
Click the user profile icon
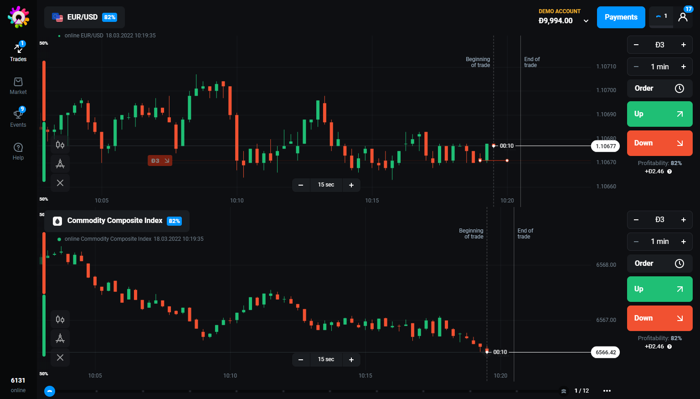tap(683, 17)
